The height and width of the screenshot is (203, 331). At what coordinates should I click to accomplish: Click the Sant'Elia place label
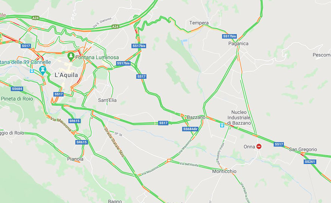pos(107,100)
